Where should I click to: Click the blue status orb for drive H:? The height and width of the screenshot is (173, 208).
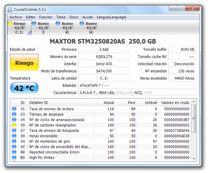pyautogui.click(x=82, y=23)
